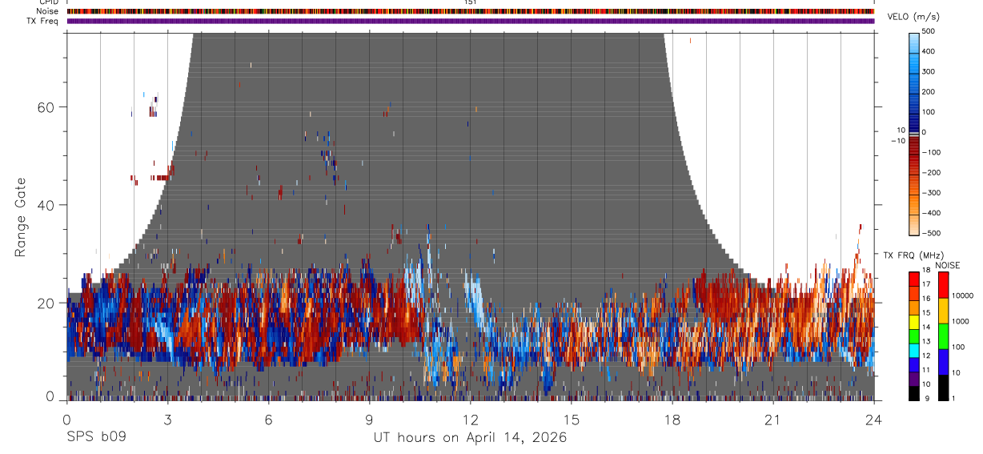This screenshot has width=983, height=454.
Task: Click the CPID row label
Action: point(47,2)
